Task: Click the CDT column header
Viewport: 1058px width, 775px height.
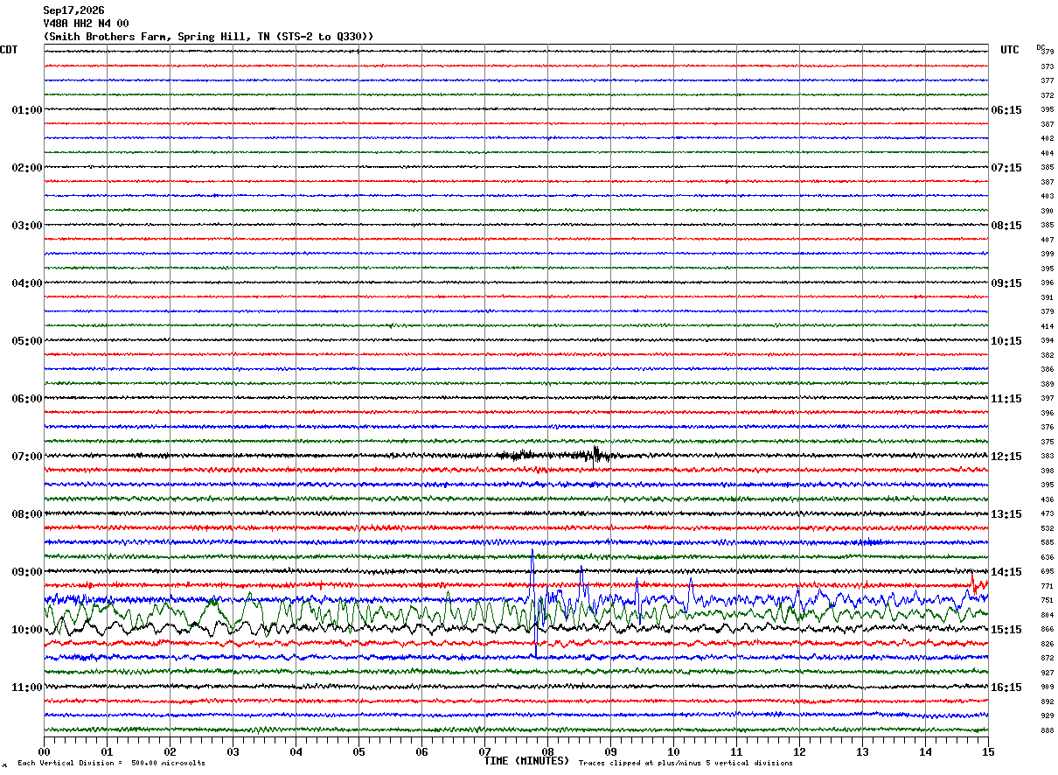Action: click(x=9, y=50)
